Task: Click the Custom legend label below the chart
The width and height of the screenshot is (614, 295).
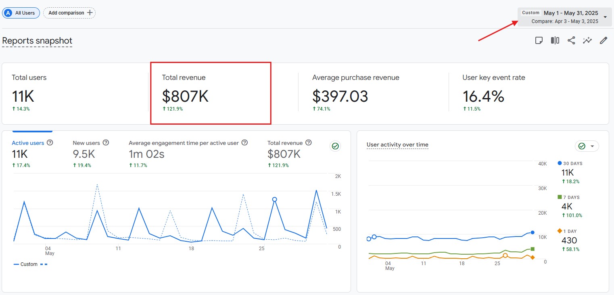Action: (29, 264)
